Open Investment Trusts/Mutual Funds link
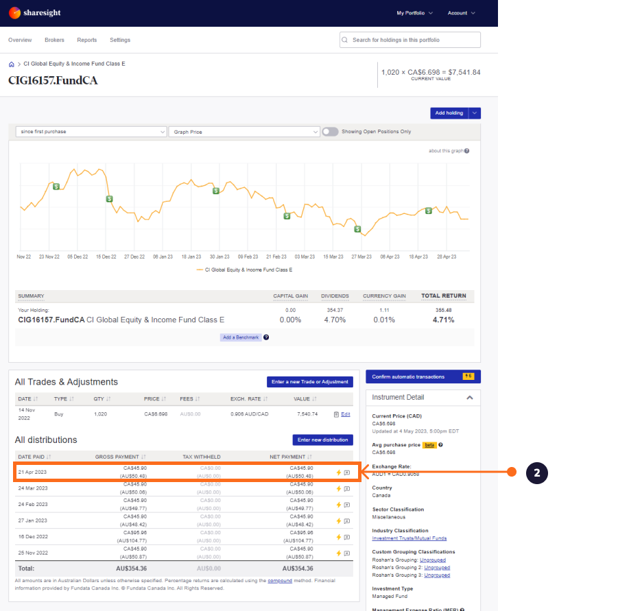 click(x=410, y=538)
